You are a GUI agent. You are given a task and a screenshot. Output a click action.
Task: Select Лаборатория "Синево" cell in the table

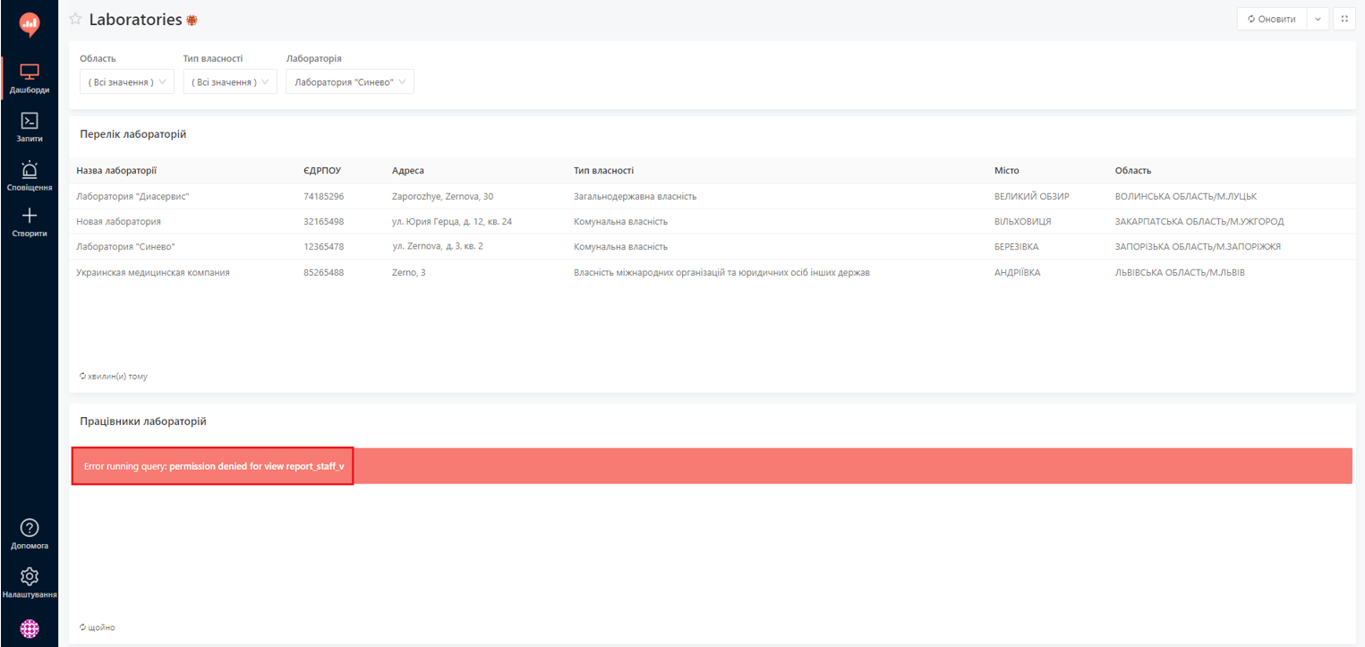click(x=127, y=247)
